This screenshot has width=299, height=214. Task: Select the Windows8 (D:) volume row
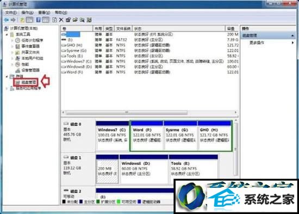click(x=150, y=66)
